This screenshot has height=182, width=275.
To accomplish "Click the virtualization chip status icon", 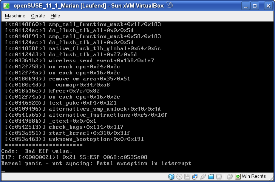I will [x=219, y=176].
